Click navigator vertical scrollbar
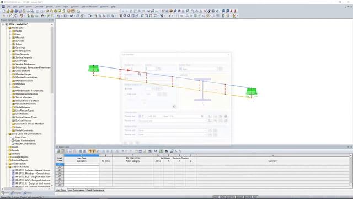The image size is (353, 199). pyautogui.click(x=52, y=60)
